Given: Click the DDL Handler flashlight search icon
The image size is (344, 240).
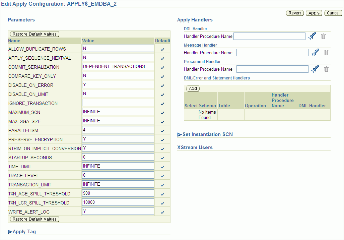Looking at the screenshot, I should point(312,36).
